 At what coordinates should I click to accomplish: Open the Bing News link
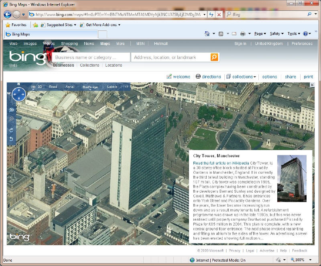[x=89, y=44]
